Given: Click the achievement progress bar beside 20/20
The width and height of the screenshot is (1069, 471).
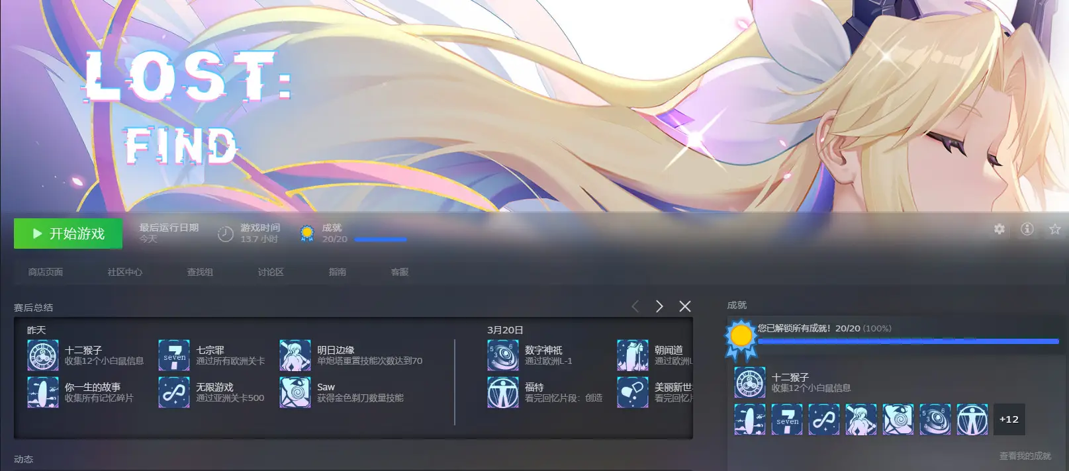Looking at the screenshot, I should pos(381,239).
